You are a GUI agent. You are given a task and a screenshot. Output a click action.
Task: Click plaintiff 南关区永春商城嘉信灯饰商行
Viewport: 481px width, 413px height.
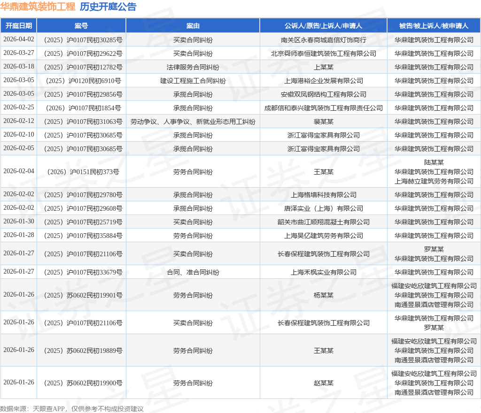click(323, 40)
